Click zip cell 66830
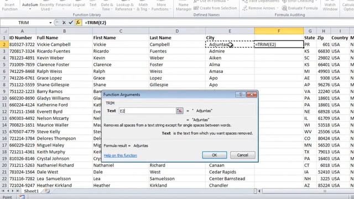The image size is (354, 199). (x=324, y=51)
